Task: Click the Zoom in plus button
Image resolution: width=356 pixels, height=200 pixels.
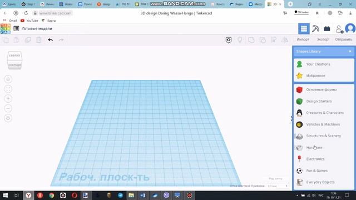Action: tap(8, 99)
